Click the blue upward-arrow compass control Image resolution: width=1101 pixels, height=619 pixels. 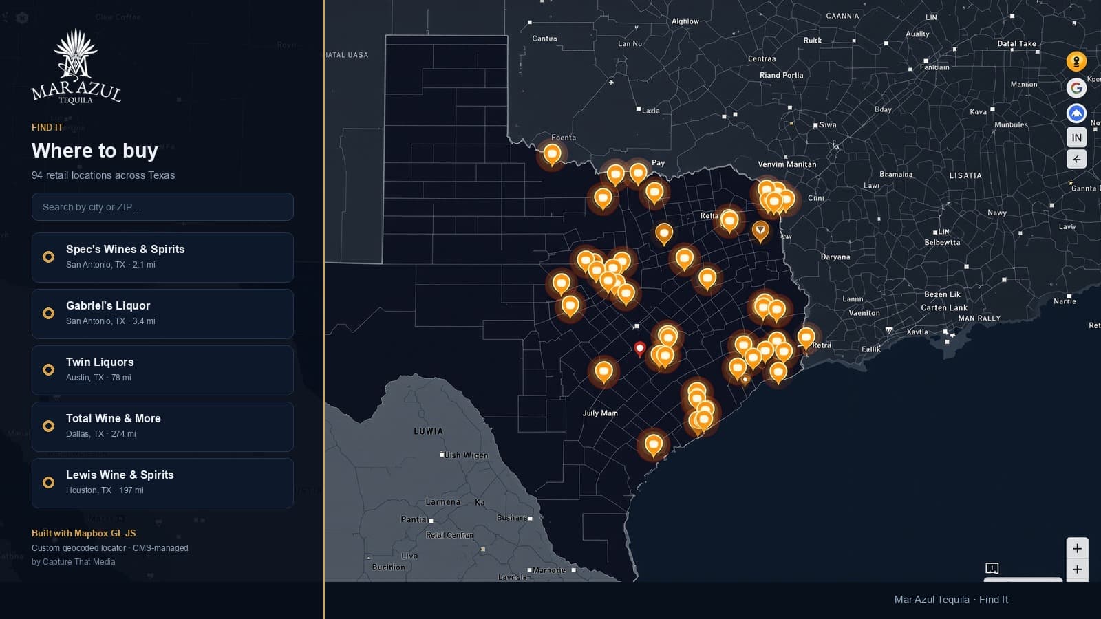pos(1076,113)
